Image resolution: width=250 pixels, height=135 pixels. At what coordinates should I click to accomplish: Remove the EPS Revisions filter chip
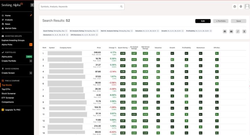97,35
